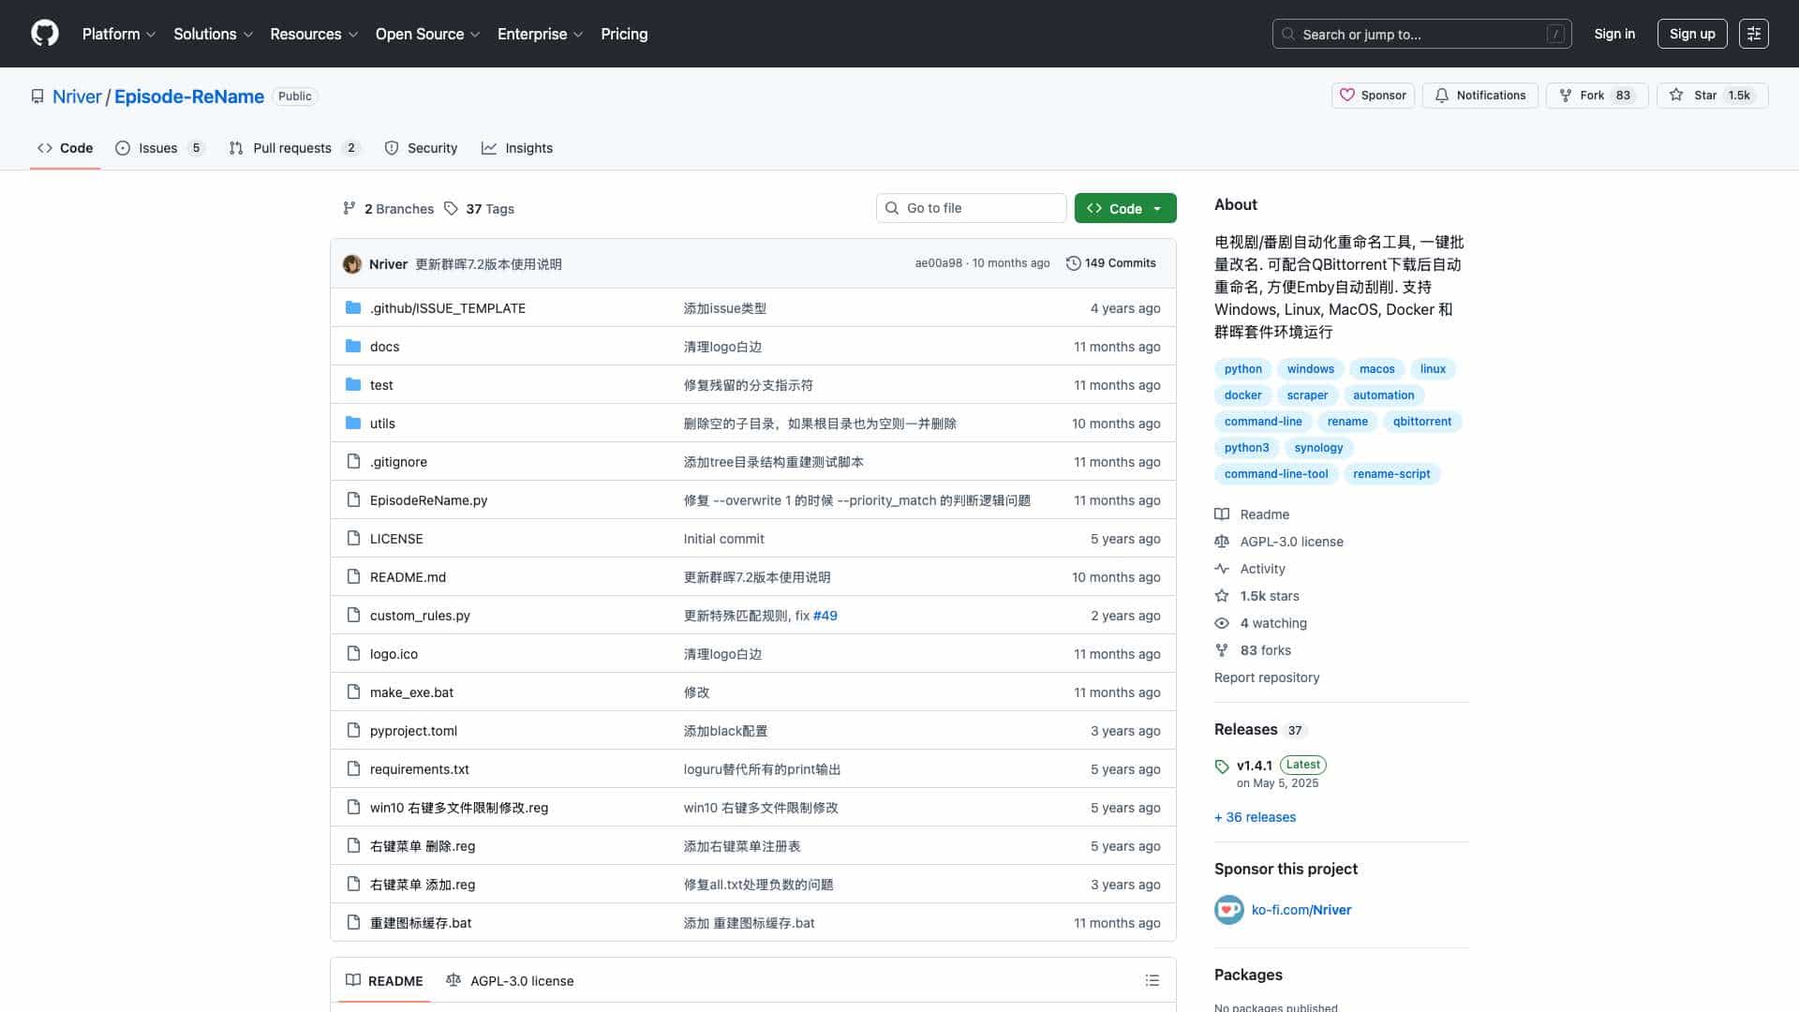Fork the repository with the Fork button
The width and height of the screenshot is (1799, 1012).
coord(1597,96)
